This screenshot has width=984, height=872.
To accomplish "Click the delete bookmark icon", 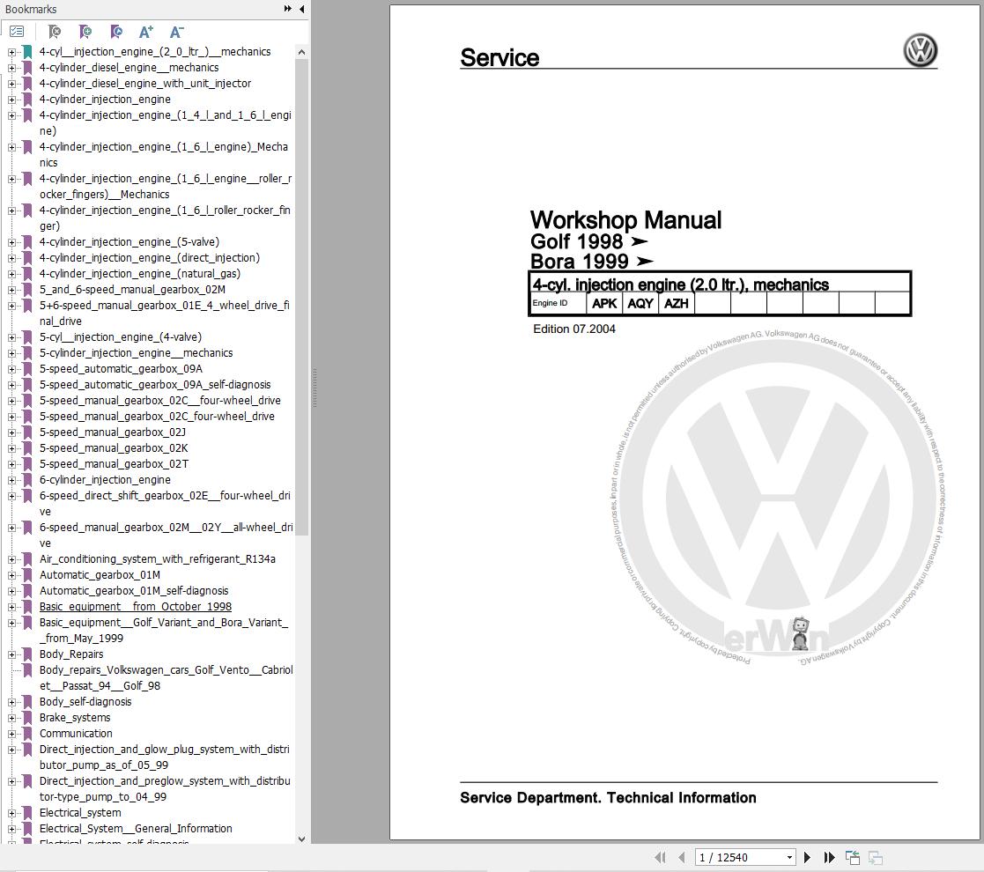I will click(53, 31).
